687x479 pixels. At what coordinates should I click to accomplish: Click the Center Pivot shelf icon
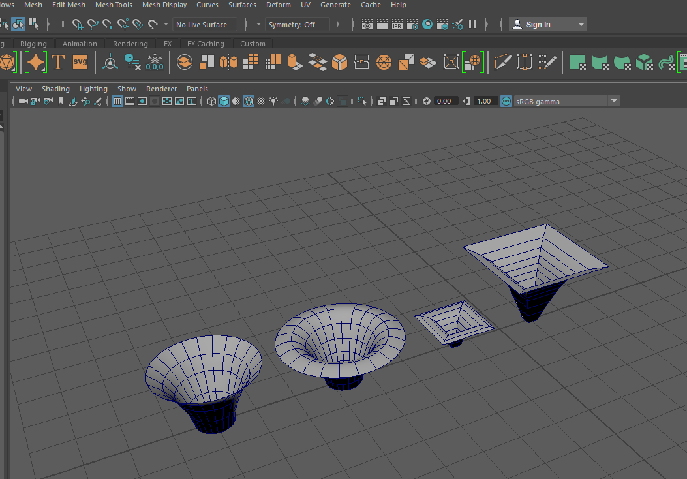point(110,62)
